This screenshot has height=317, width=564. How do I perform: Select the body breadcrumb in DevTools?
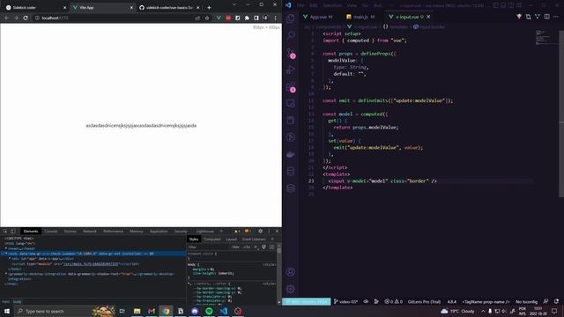pyautogui.click(x=18, y=302)
